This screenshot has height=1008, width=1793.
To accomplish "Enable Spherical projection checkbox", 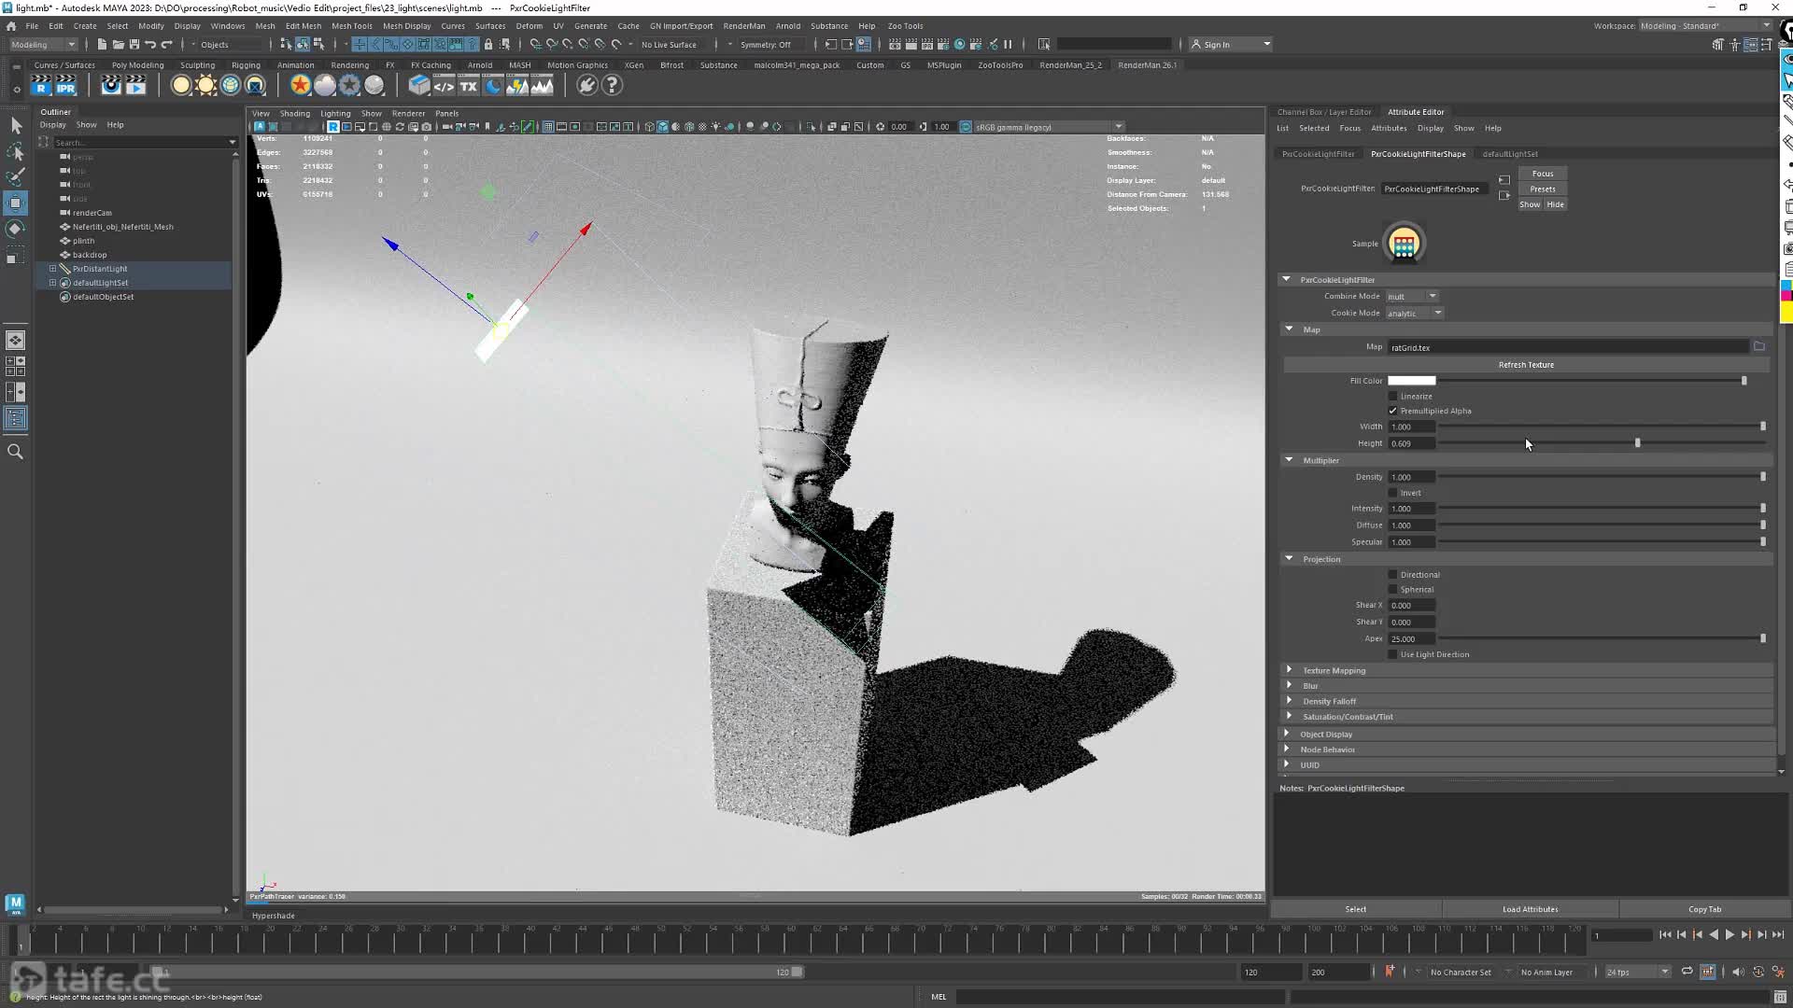I will point(1393,590).
